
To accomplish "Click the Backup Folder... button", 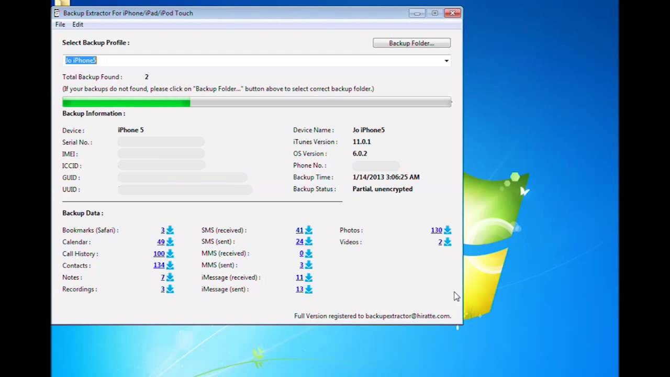I will point(411,43).
